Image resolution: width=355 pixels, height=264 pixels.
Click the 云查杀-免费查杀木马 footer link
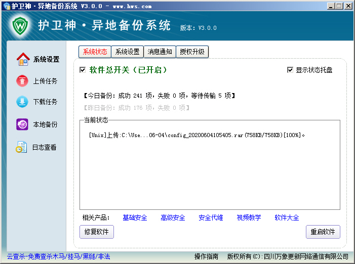click(59, 256)
